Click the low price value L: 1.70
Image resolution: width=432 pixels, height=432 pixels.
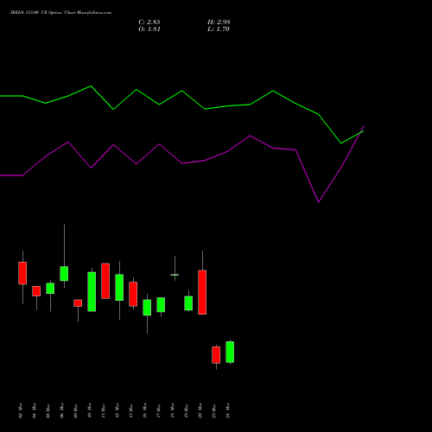coord(219,29)
